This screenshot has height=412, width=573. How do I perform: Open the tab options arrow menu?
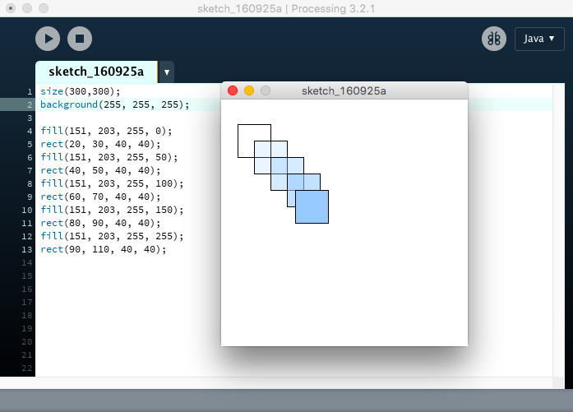(x=167, y=72)
